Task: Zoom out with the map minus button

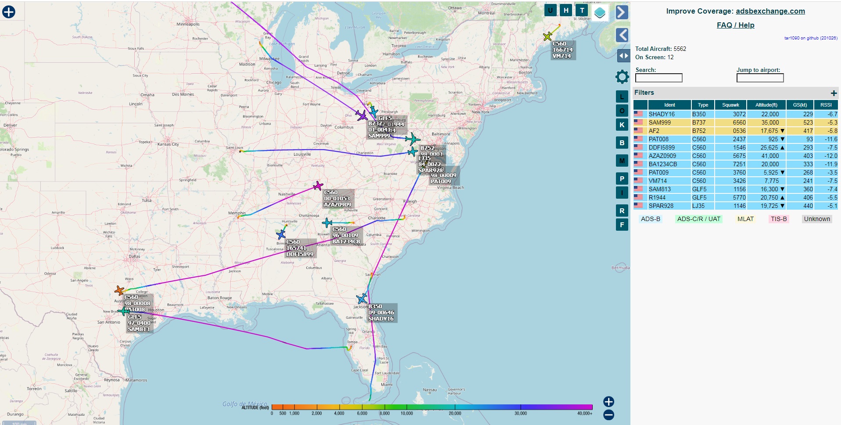Action: click(x=608, y=415)
